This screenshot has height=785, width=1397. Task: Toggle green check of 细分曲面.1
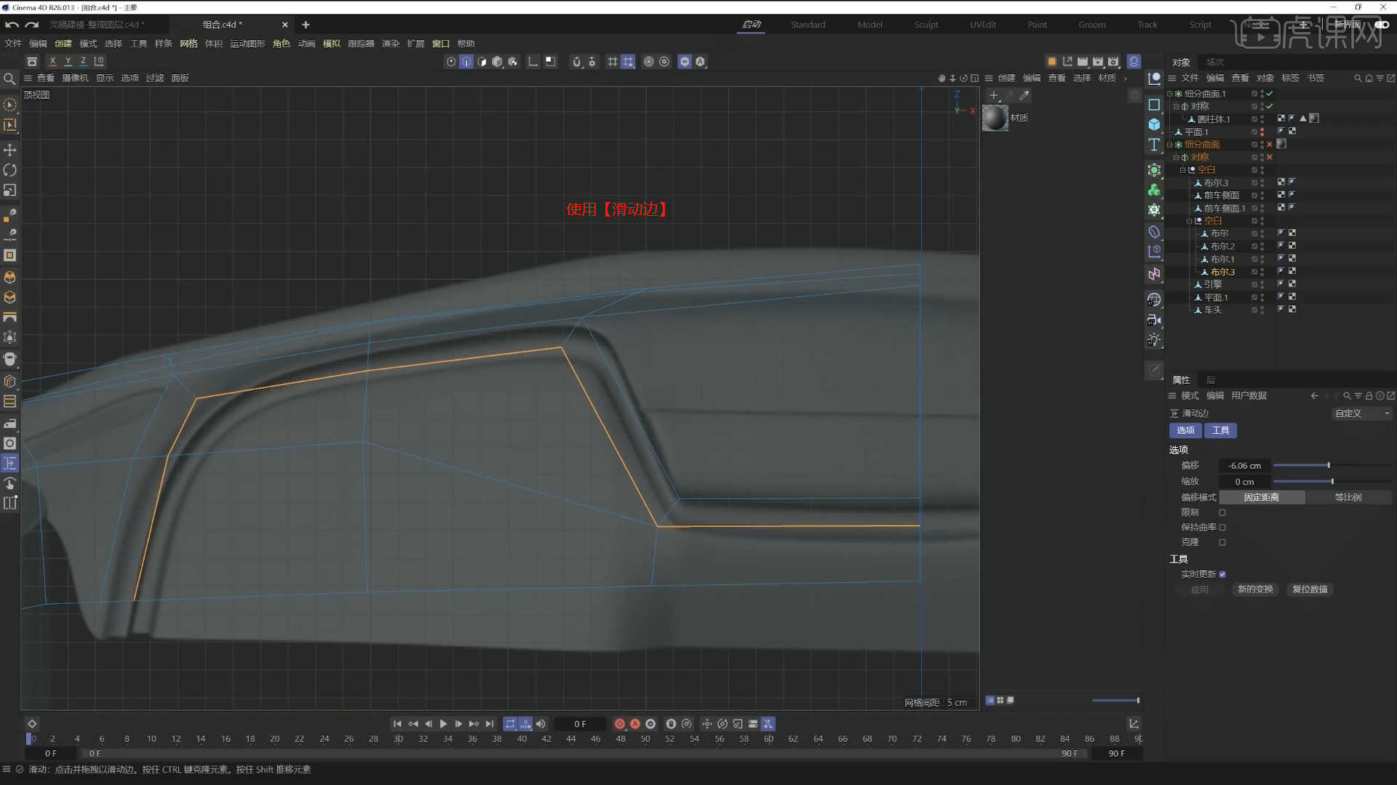pyautogui.click(x=1270, y=94)
